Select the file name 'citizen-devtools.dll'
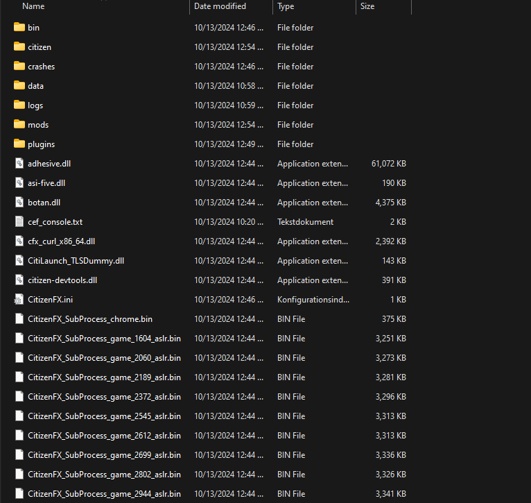This screenshot has width=531, height=503. point(62,280)
